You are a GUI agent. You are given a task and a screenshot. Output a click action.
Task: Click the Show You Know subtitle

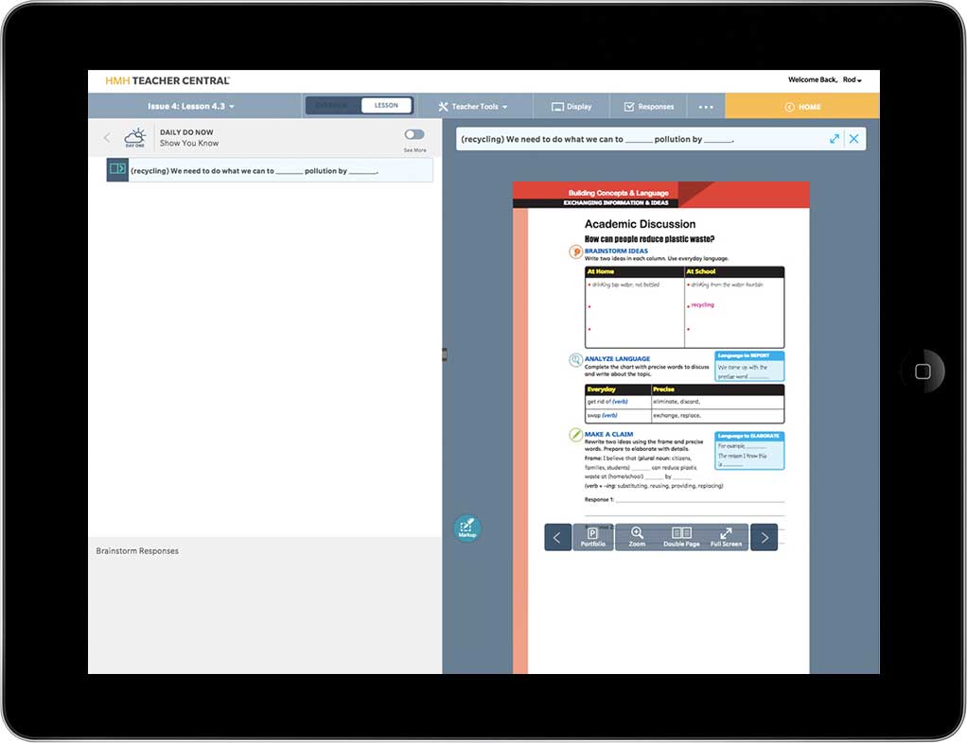[x=189, y=143]
